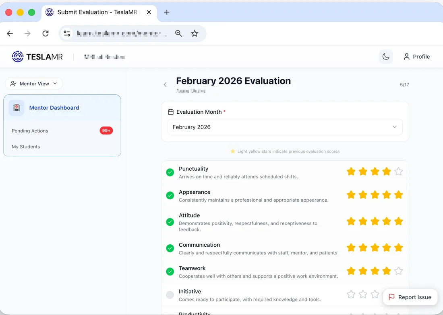Click the gray status circle beside Initiative
Viewport: 443px width, 315px height.
tap(170, 295)
